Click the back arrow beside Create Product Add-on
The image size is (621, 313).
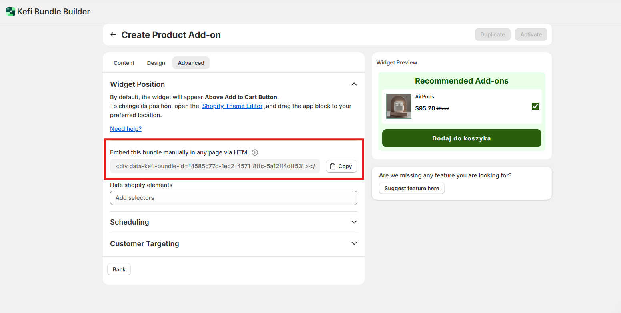113,35
